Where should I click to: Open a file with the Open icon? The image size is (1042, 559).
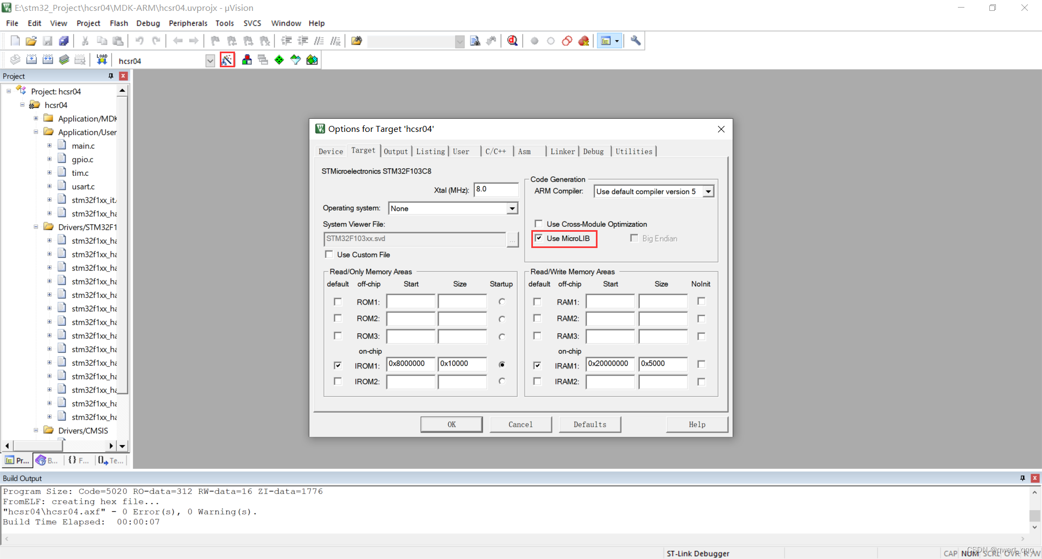point(31,41)
